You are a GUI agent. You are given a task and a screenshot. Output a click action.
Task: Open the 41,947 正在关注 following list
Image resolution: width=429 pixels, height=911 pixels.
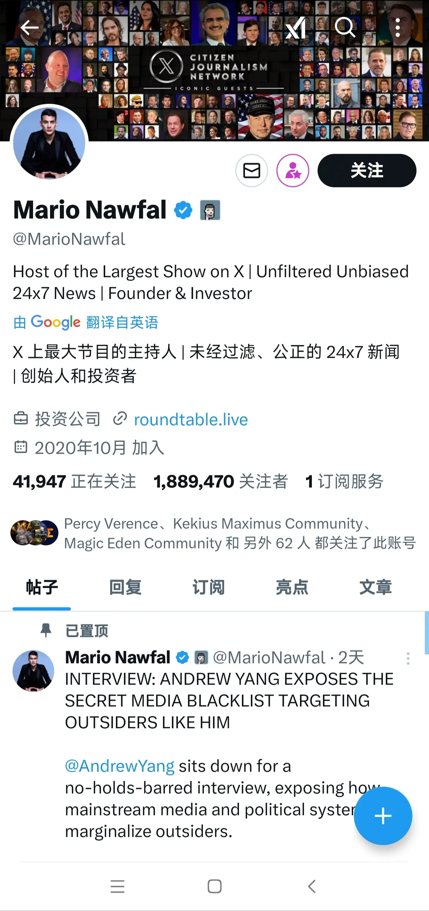(74, 481)
